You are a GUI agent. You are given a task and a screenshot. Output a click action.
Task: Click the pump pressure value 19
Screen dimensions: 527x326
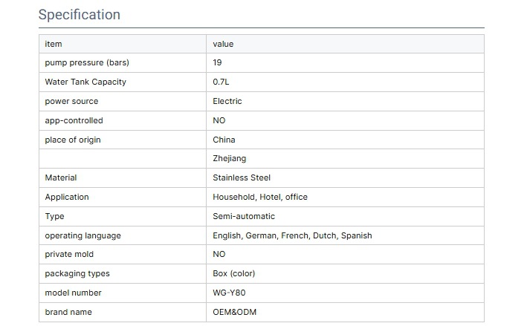[x=217, y=63]
